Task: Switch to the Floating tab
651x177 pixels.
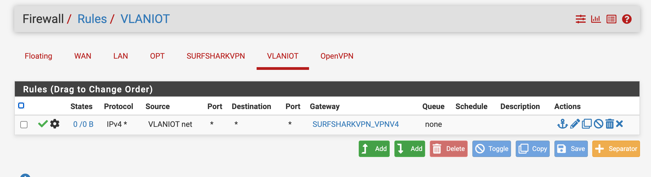Action: (x=38, y=56)
